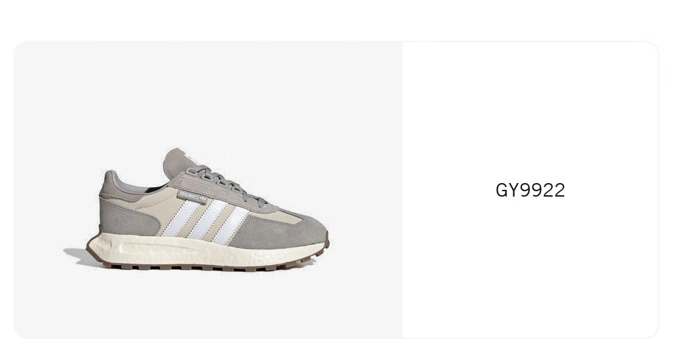Click the GY9922 product code text

click(x=530, y=191)
